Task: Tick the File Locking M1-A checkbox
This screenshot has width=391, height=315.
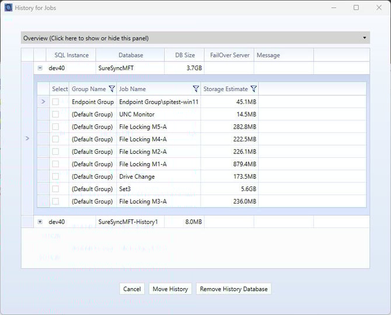Action: (x=55, y=164)
